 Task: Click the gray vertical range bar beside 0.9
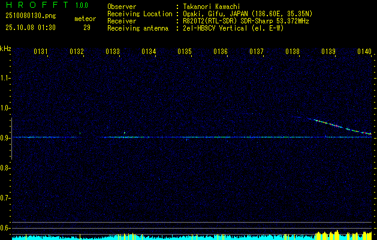point(11,139)
